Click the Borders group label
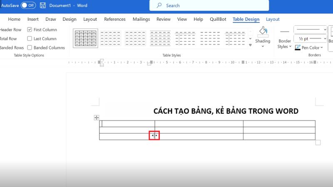This screenshot has height=187, width=333. (315, 55)
